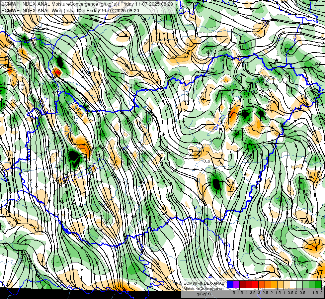325x299 pixels.
Task: Click the legend tick value 0
Action: click(x=296, y=293)
